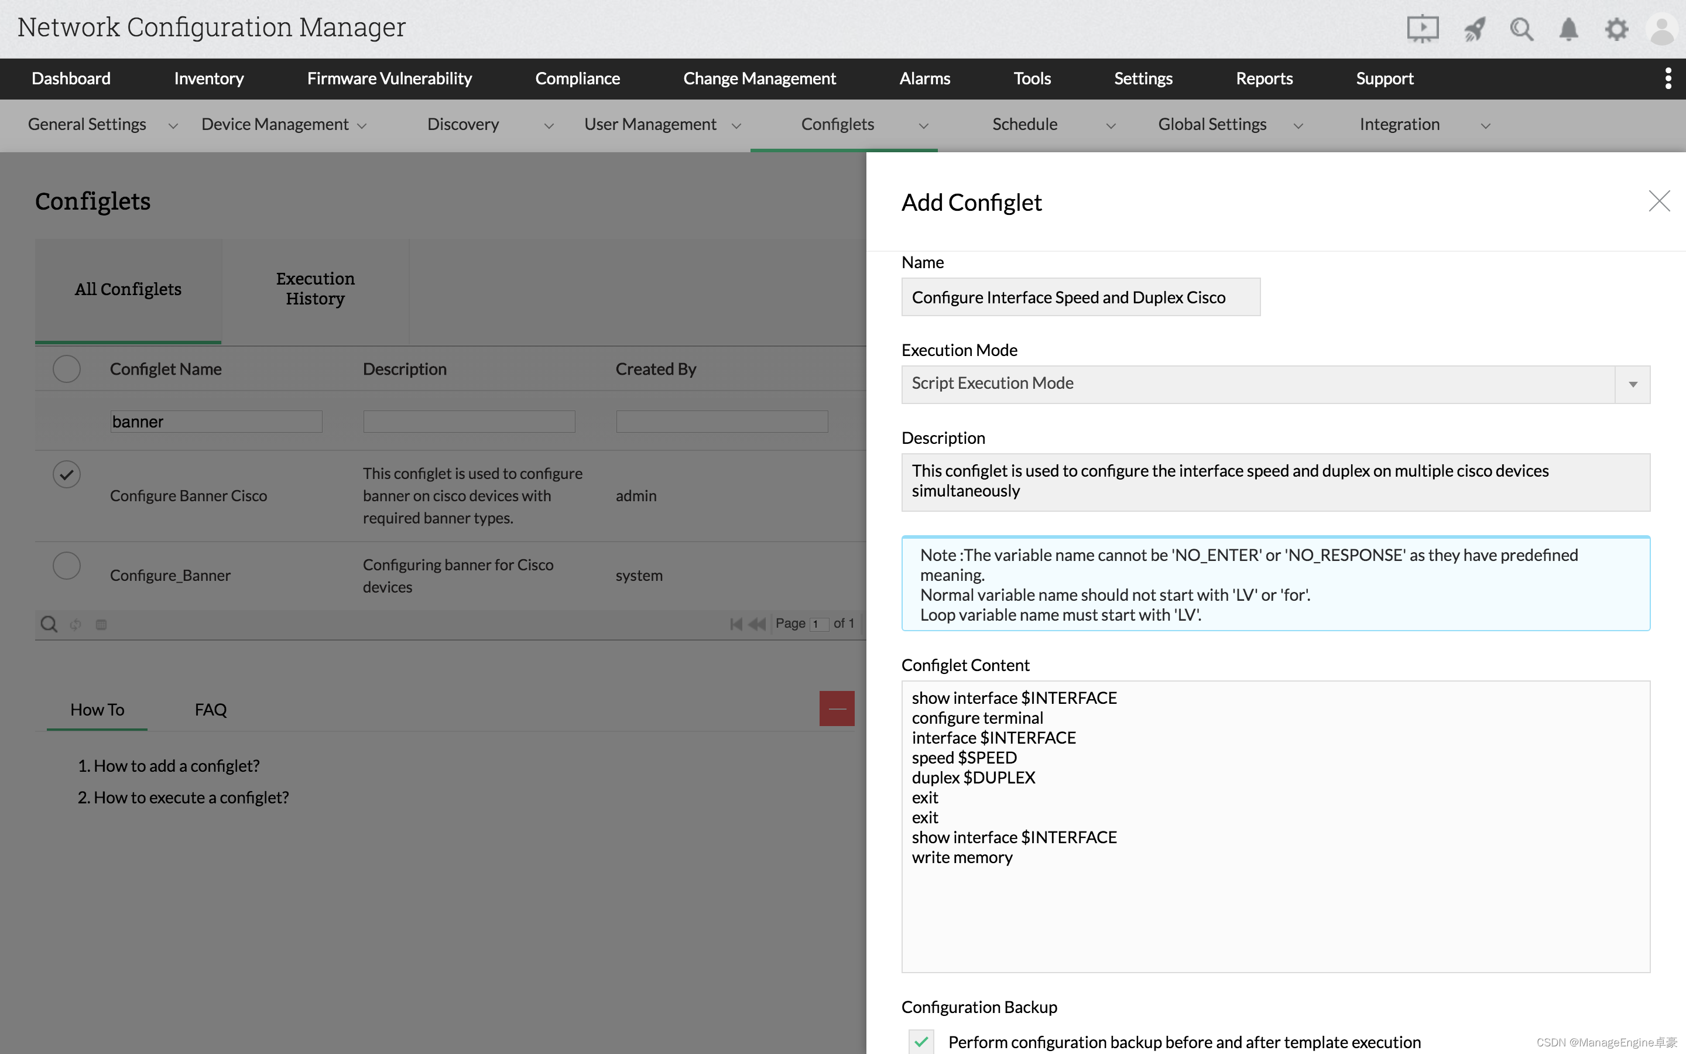Image resolution: width=1686 pixels, height=1054 pixels.
Task: Click the How to execute a configlet link
Action: (191, 796)
